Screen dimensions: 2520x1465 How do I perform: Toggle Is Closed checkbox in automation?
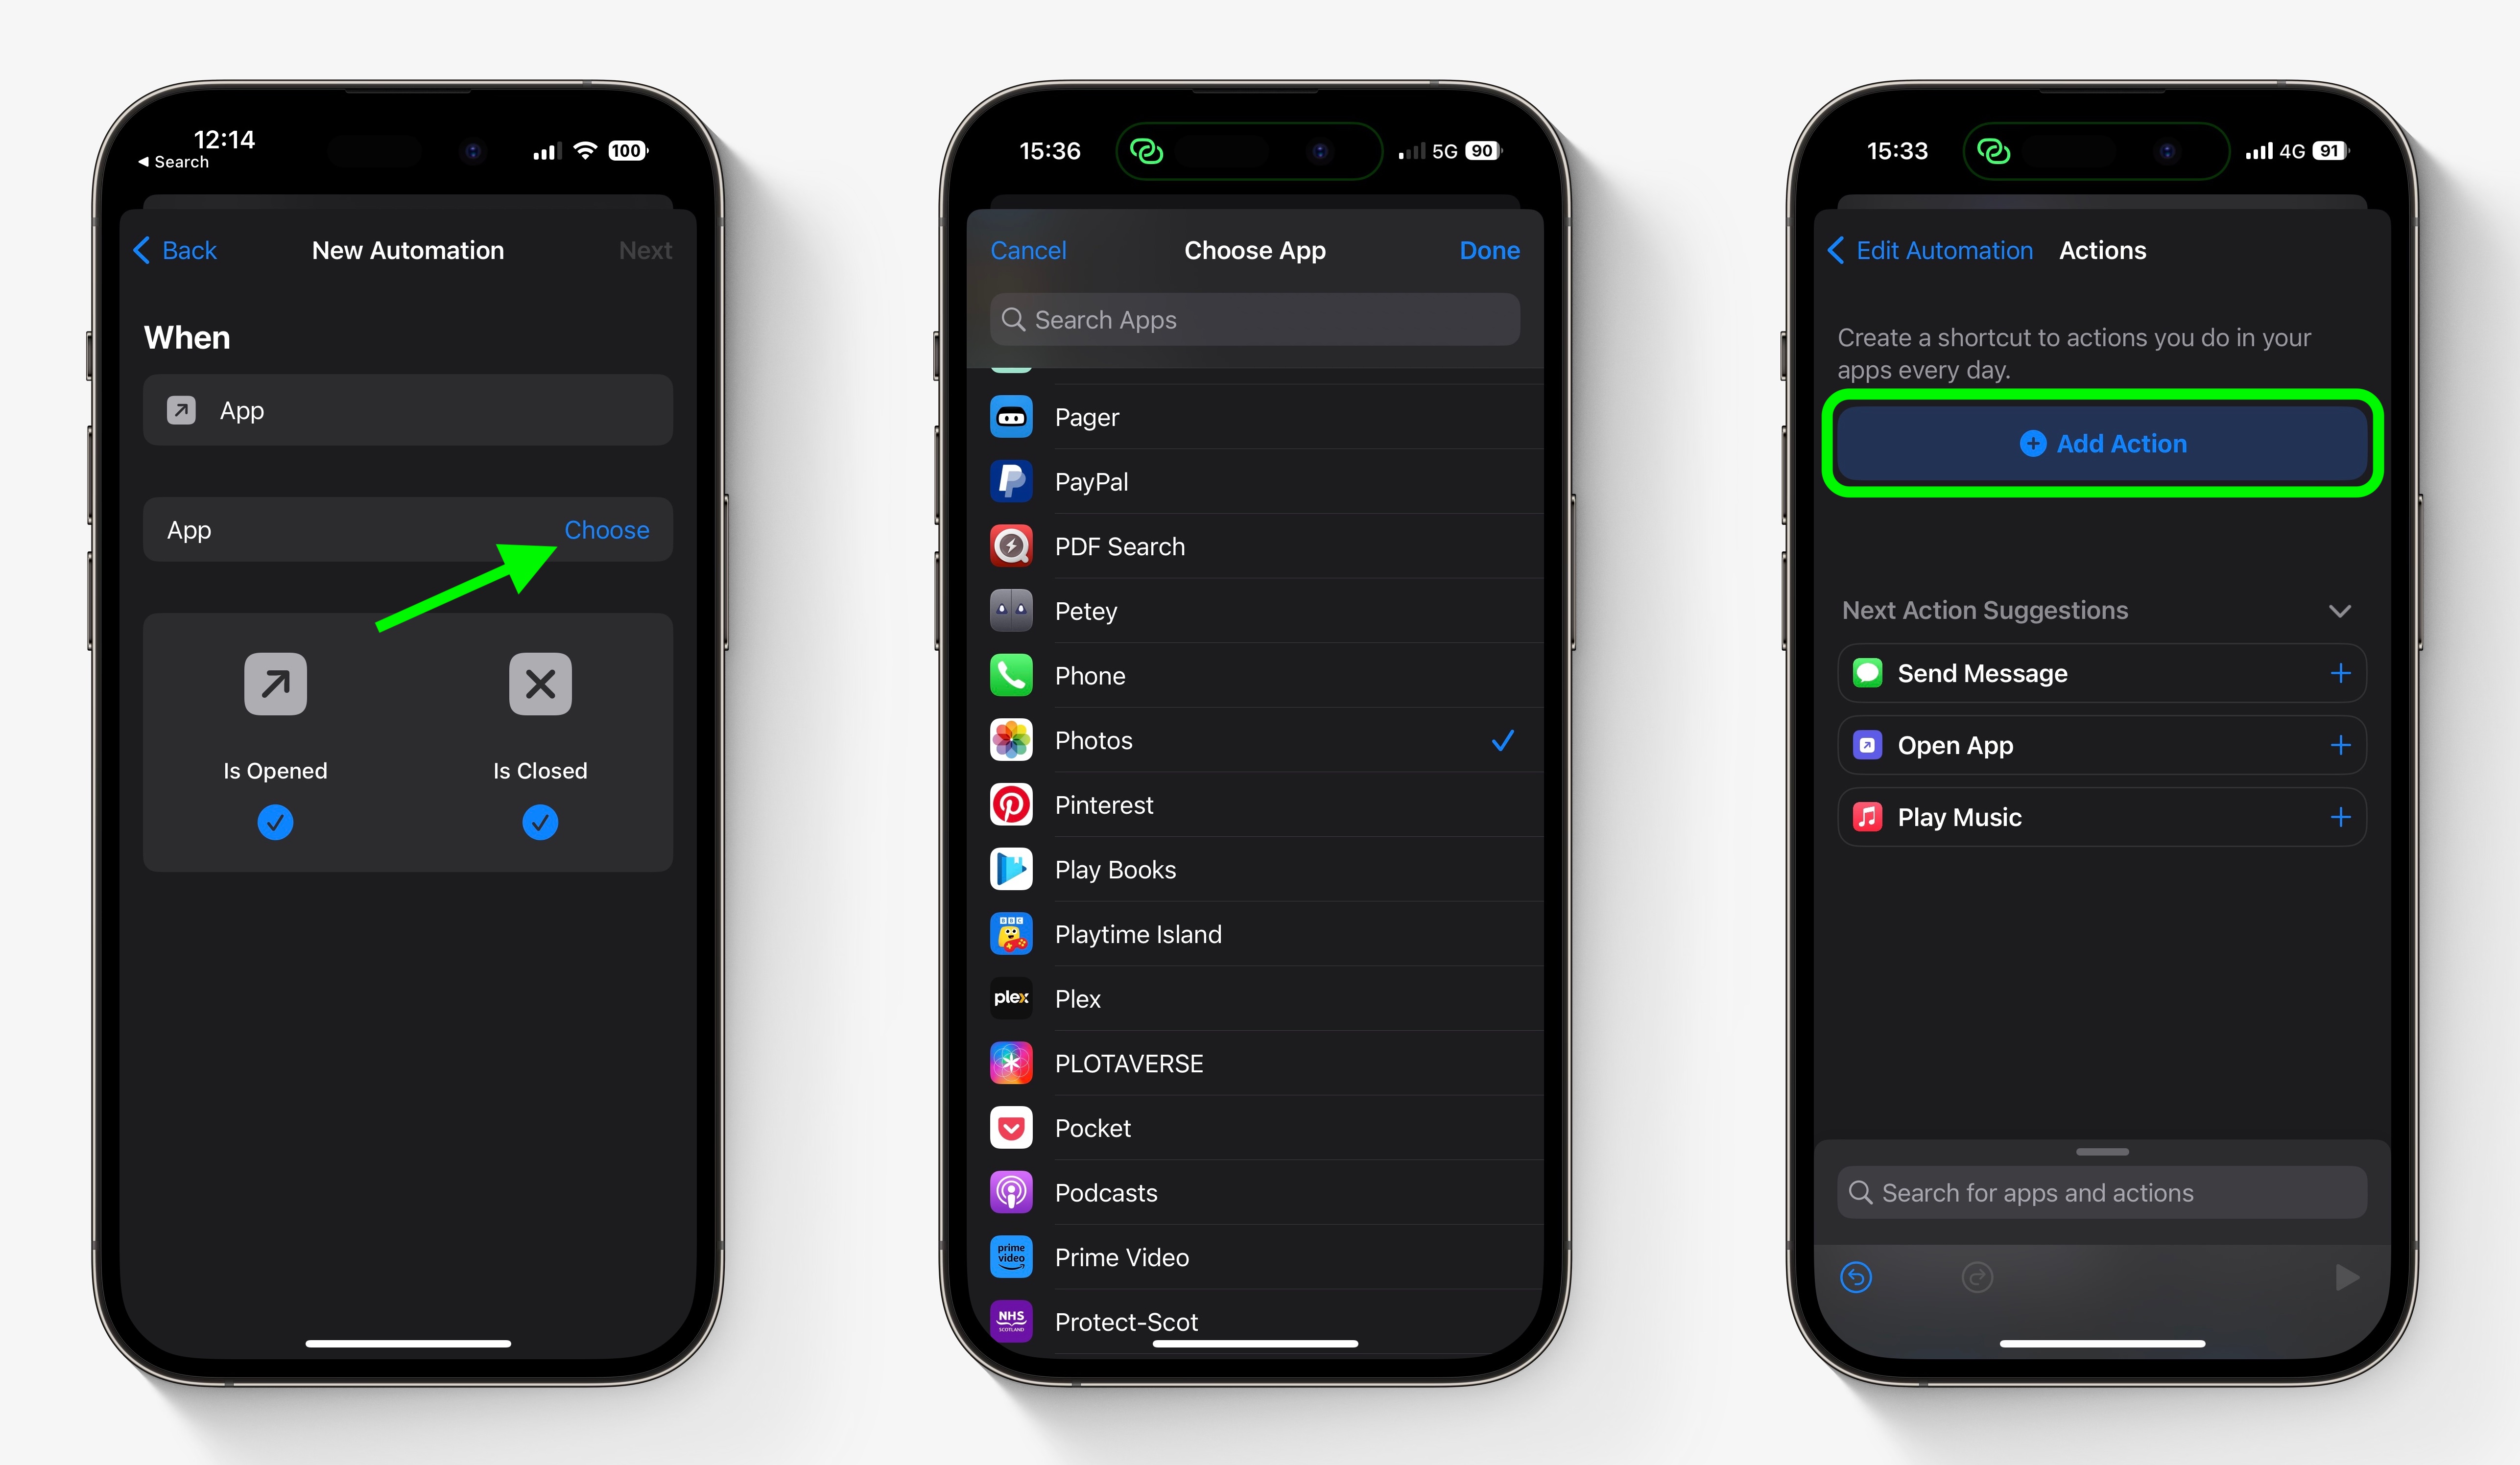tap(539, 822)
